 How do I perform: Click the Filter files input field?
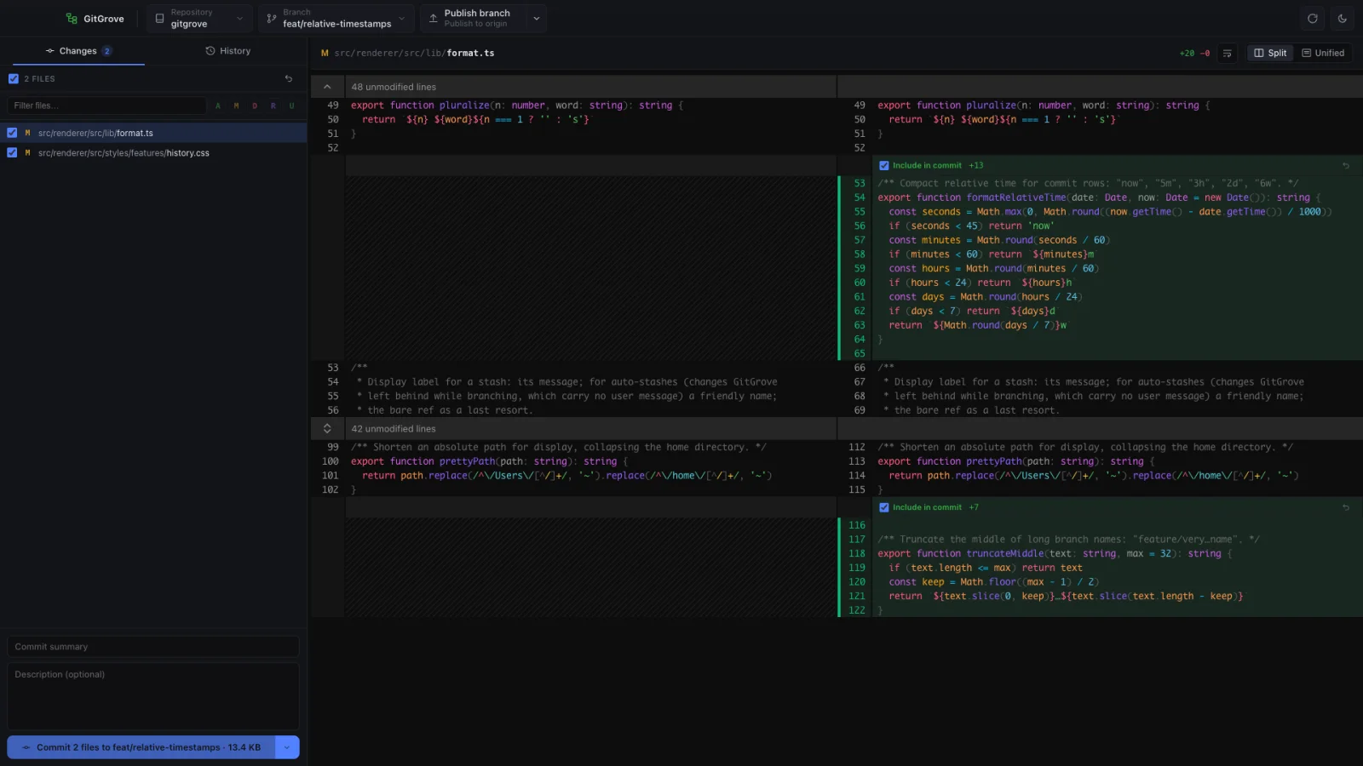[x=106, y=106]
